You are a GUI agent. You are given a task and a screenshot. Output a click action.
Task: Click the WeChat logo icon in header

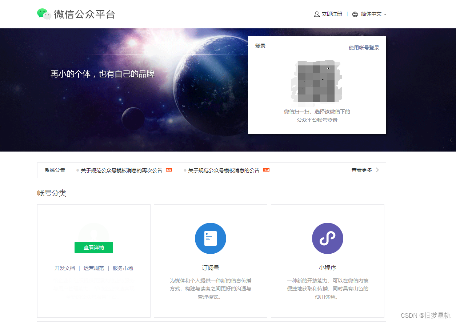click(44, 14)
